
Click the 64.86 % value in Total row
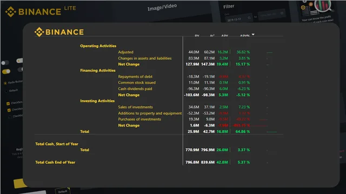(243, 131)
